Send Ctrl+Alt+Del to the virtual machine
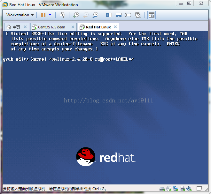The height and width of the screenshot is (194, 211). pyautogui.click(x=62, y=15)
